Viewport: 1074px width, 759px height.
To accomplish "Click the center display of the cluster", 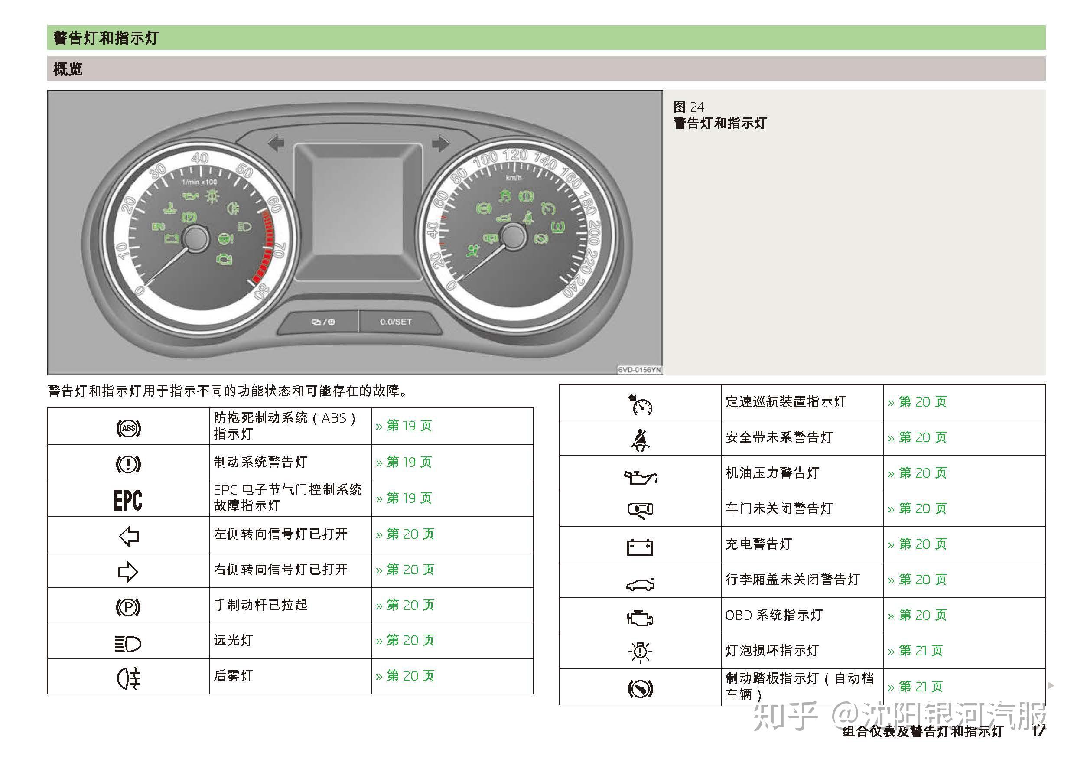I will pos(358,212).
